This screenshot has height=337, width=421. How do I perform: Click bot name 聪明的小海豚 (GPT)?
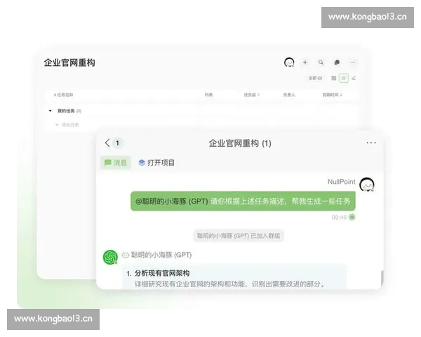(x=161, y=255)
